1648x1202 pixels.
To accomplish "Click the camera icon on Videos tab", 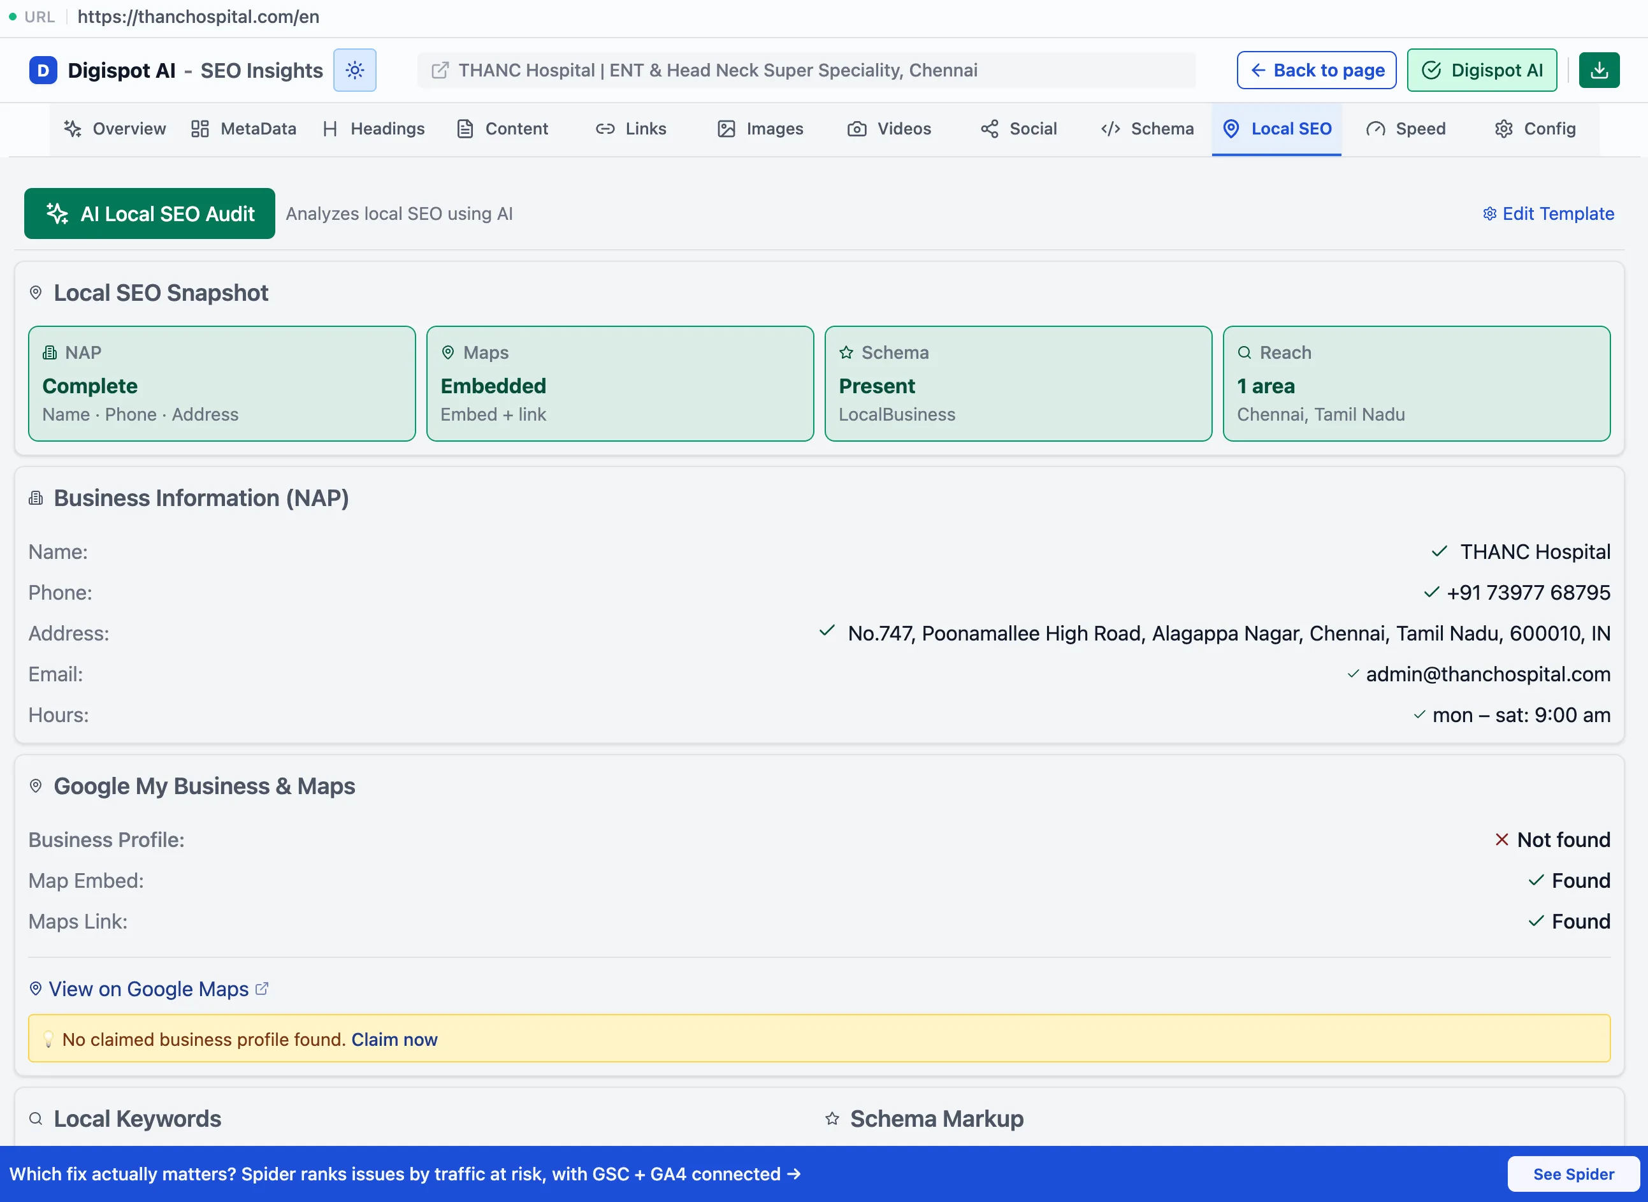I will tap(857, 129).
